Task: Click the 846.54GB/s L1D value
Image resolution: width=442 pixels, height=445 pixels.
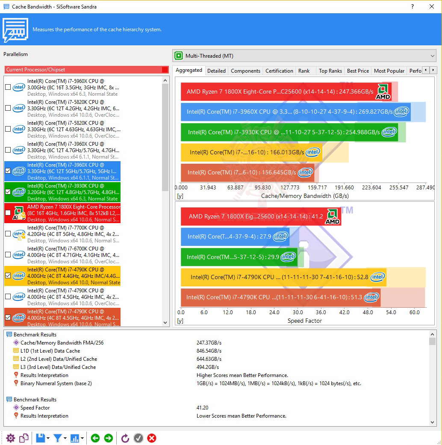Action: [209, 351]
